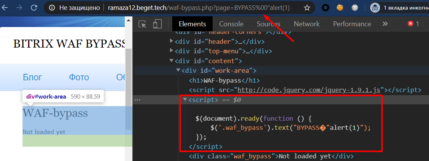Viewport: 429px width, 161px height.
Task: Select the div id="header-corners" node
Action: pyautogui.click(x=234, y=32)
